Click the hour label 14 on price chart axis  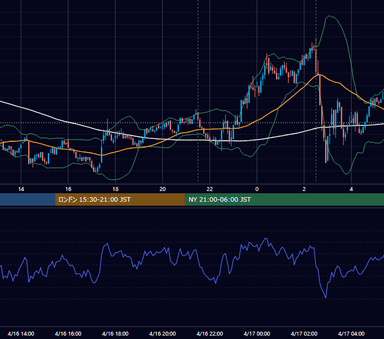pos(21,189)
